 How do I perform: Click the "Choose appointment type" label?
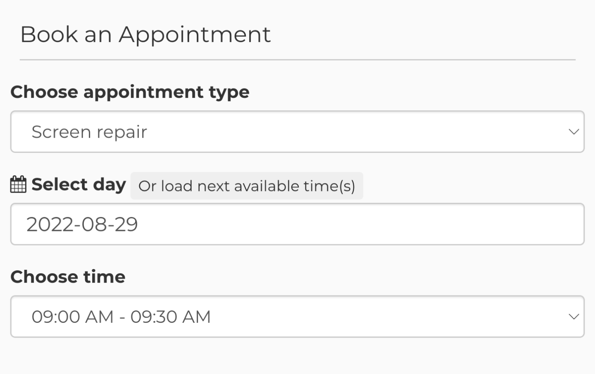130,92
